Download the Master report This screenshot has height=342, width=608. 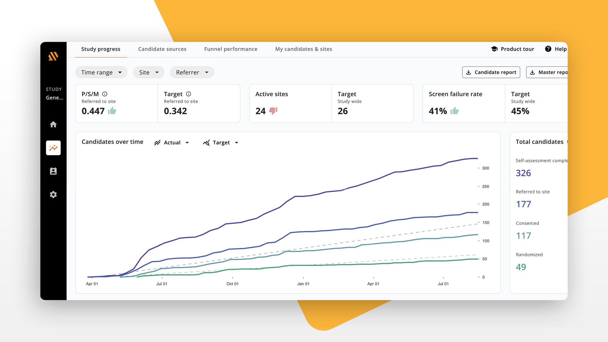(551, 72)
